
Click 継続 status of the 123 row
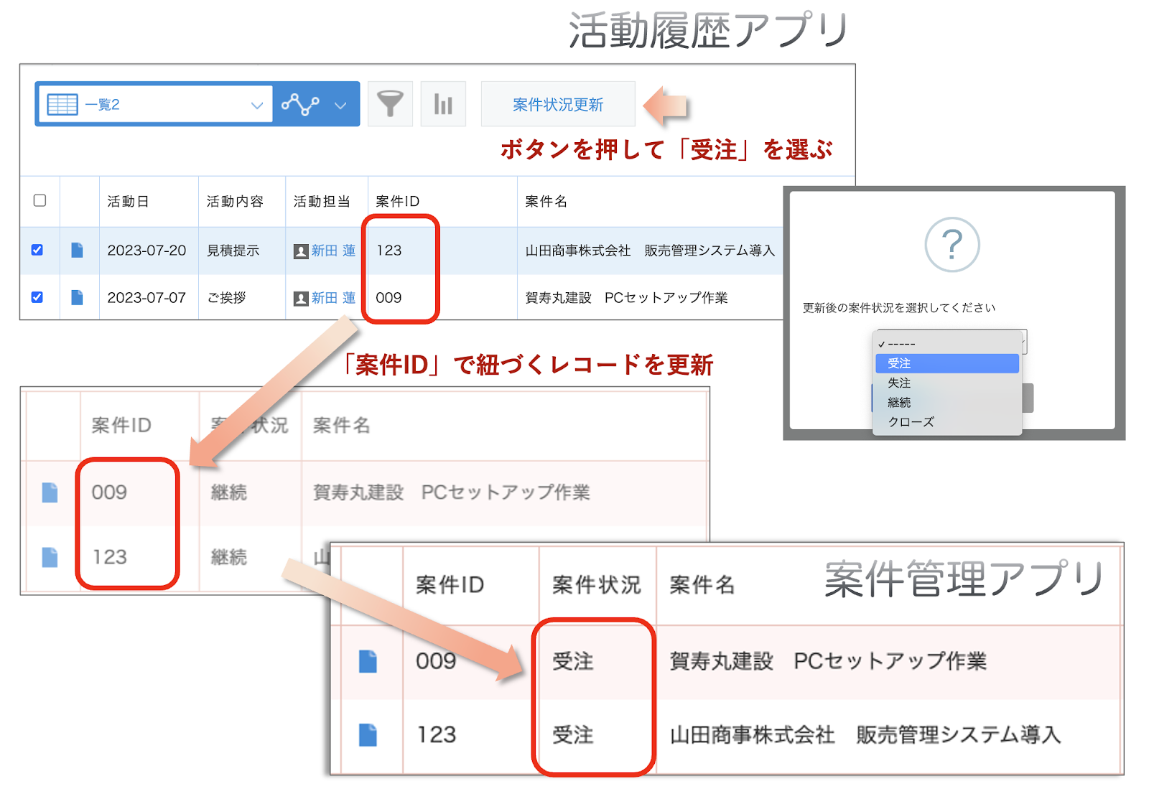coord(229,557)
